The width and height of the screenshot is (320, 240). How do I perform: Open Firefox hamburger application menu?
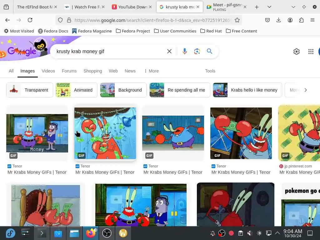pos(312,20)
